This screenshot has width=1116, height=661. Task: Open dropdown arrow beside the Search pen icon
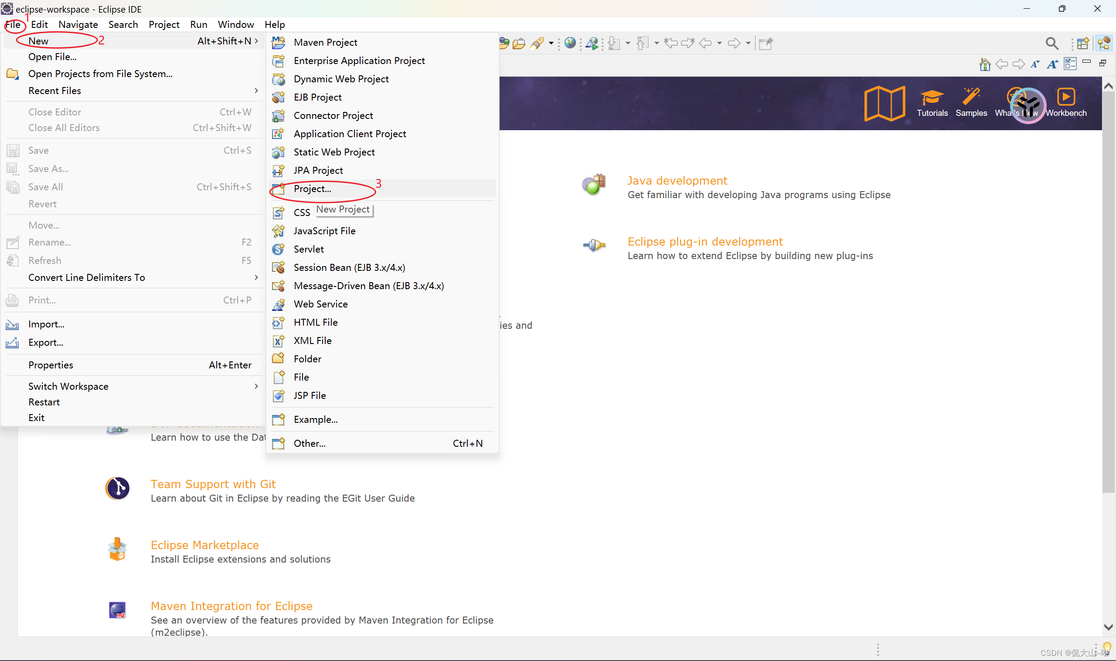[x=551, y=44]
